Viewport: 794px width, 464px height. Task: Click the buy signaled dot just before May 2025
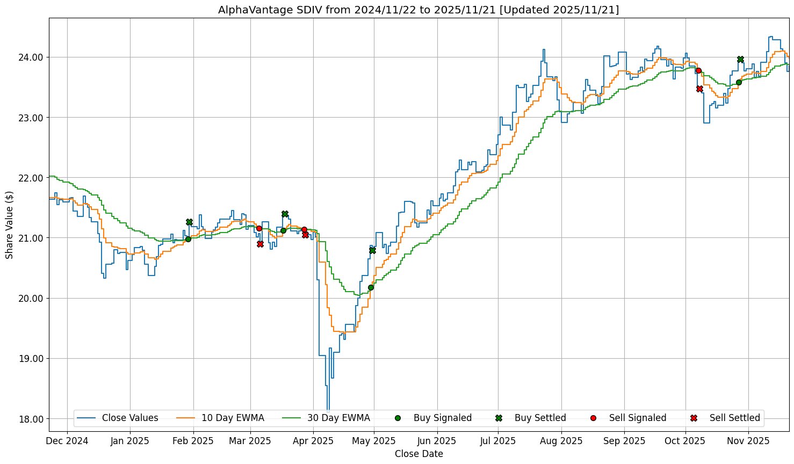pyautogui.click(x=371, y=287)
